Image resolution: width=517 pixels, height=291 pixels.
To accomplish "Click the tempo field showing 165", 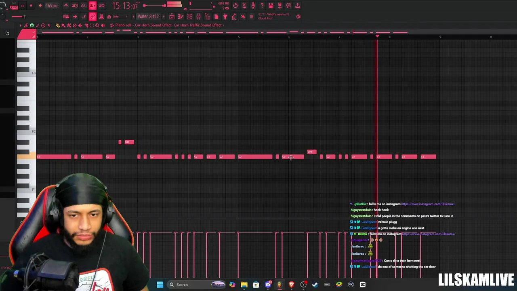I will click(52, 6).
